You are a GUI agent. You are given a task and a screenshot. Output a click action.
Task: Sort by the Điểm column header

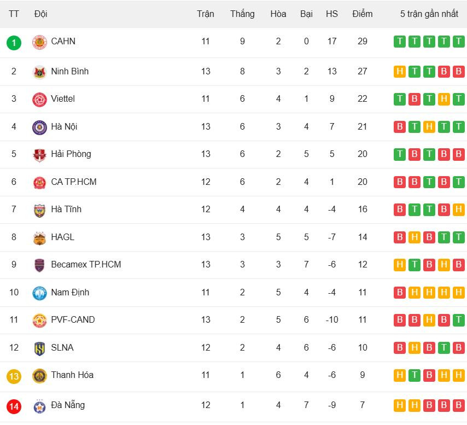click(x=362, y=14)
